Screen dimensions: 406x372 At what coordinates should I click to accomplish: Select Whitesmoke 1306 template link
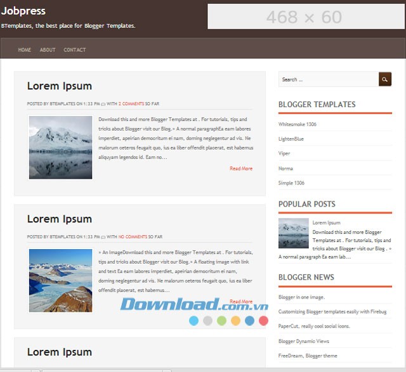click(x=298, y=124)
